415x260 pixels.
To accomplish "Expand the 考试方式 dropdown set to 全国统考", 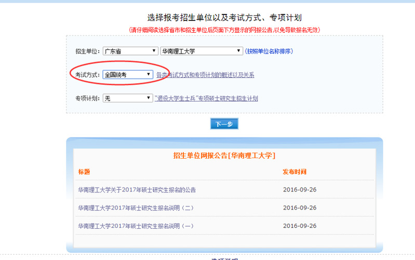I will (128, 75).
